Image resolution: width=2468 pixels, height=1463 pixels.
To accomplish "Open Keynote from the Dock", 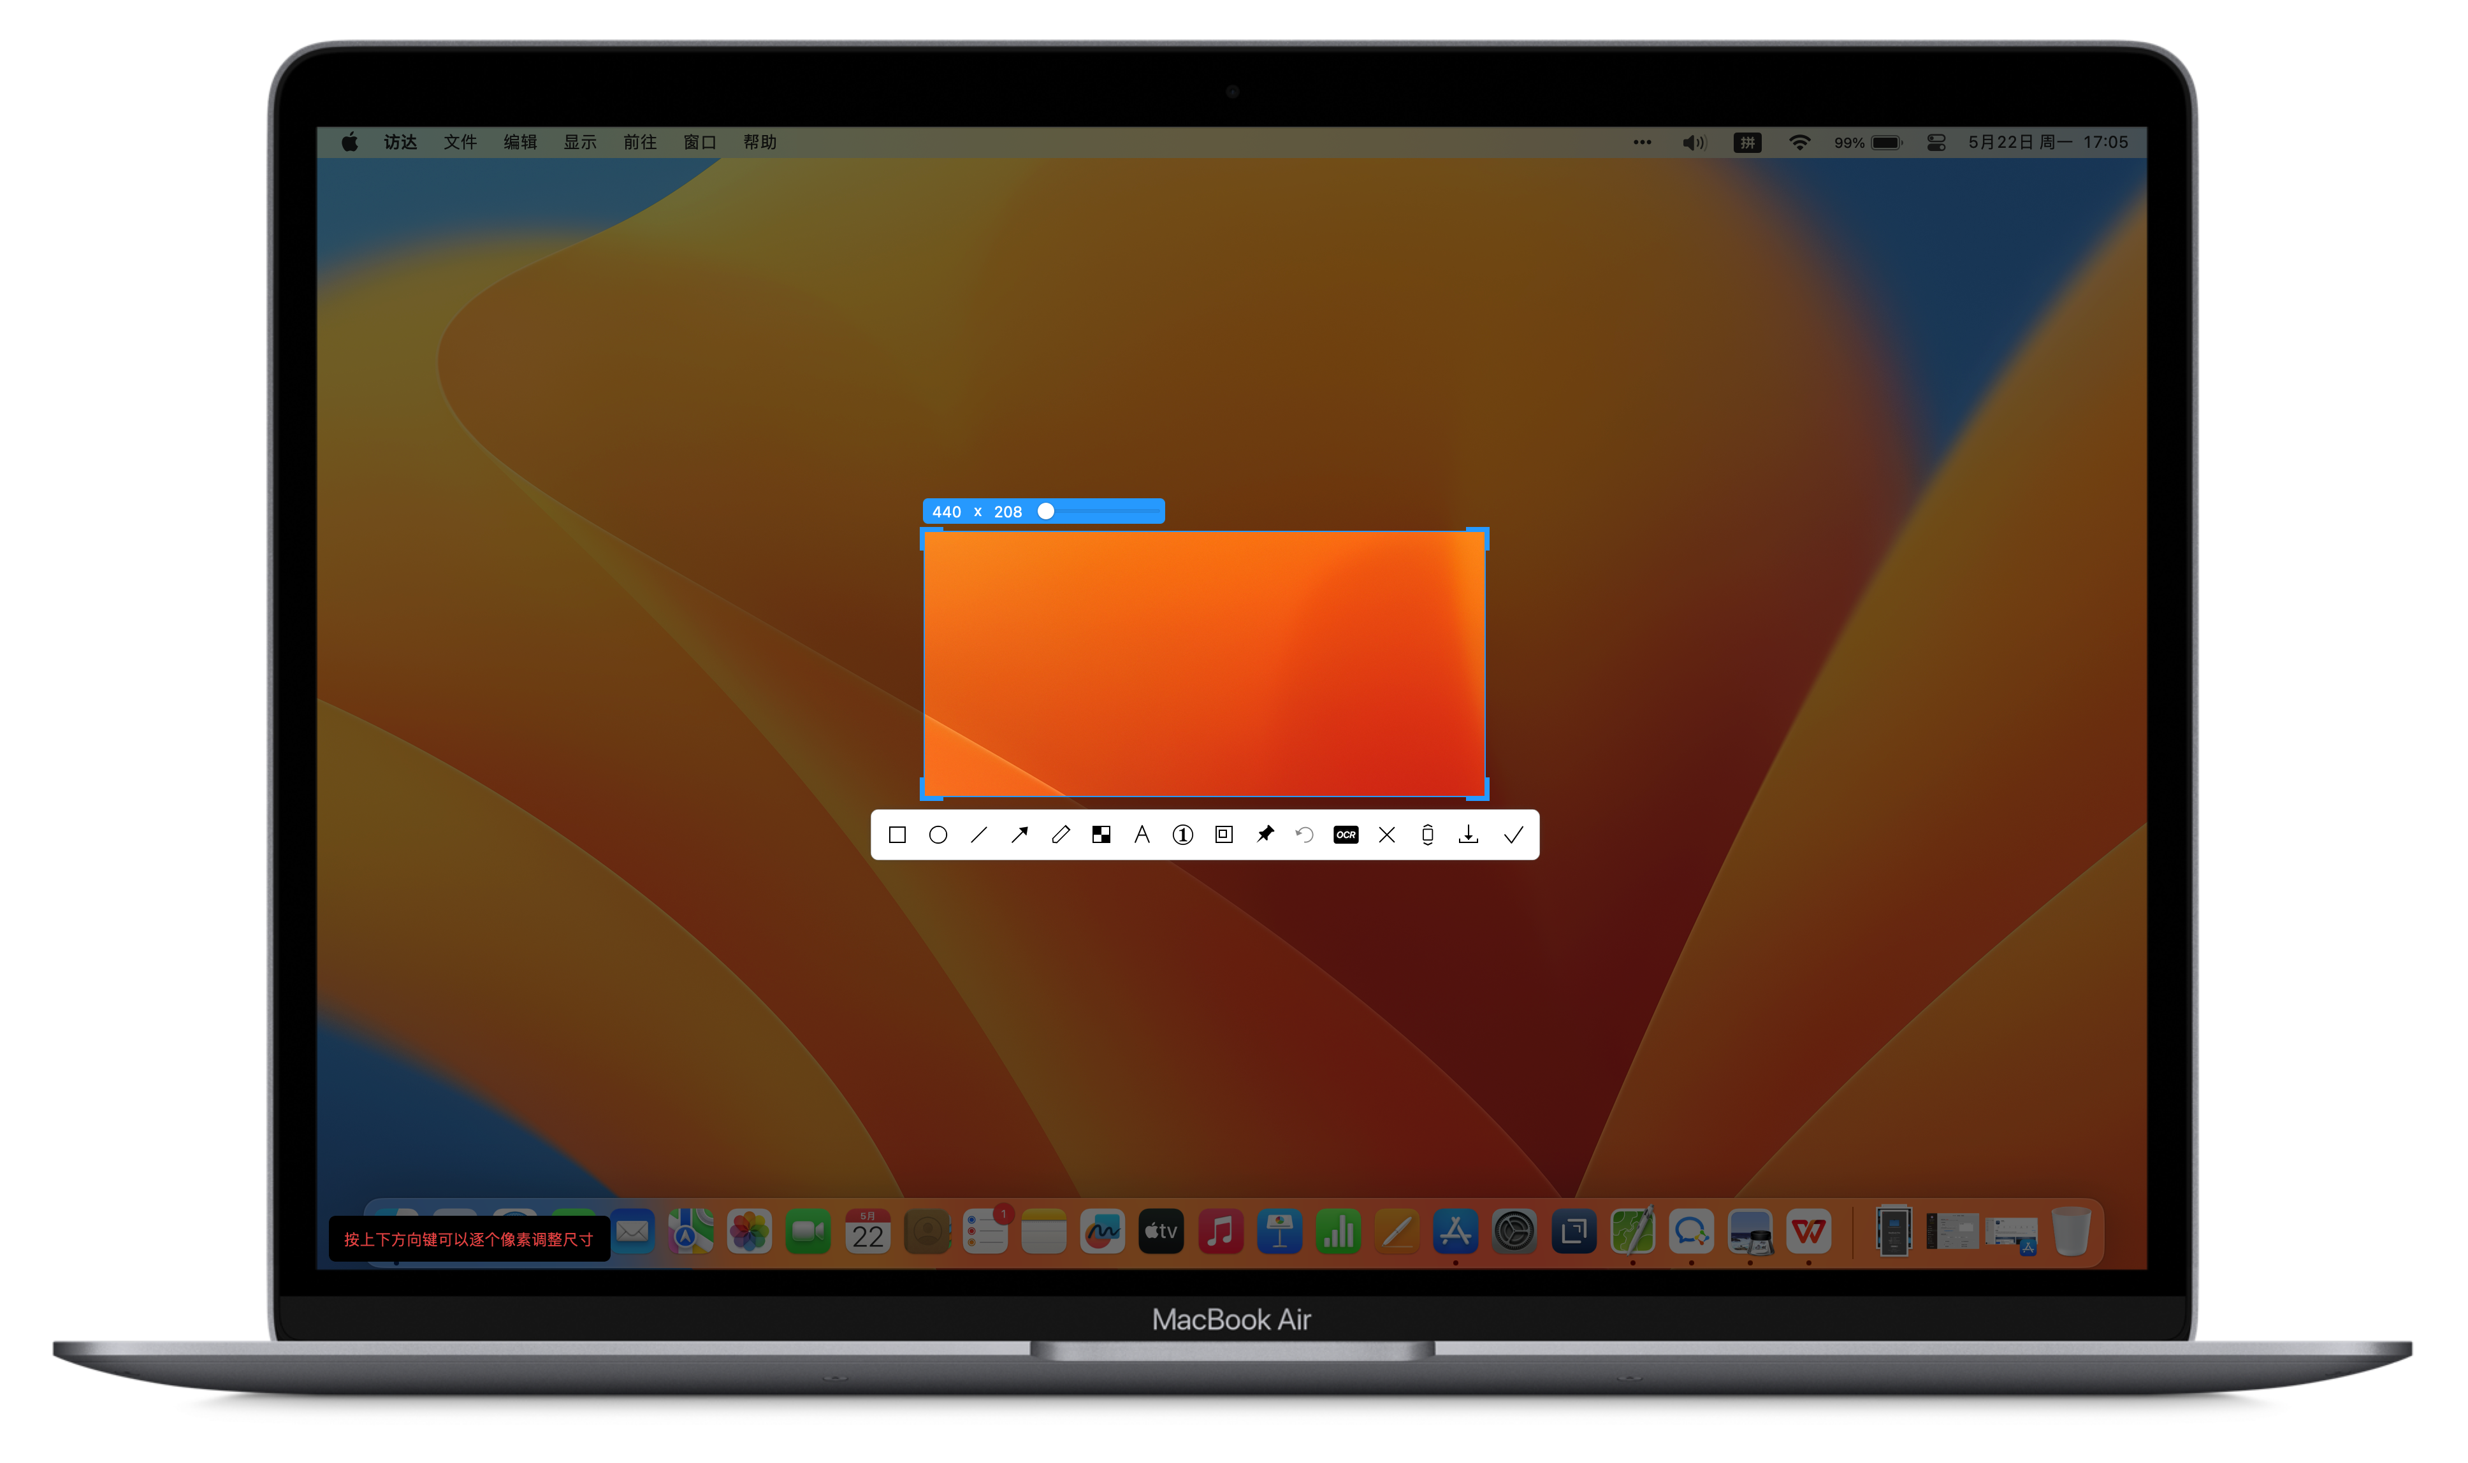I will tap(1280, 1231).
